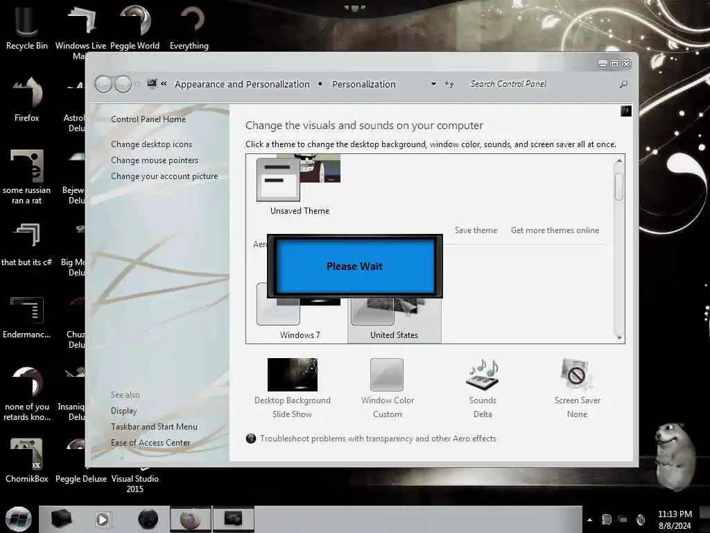Screen dimensions: 710x533
Task: Go forward in Control Panel
Action: (123, 84)
